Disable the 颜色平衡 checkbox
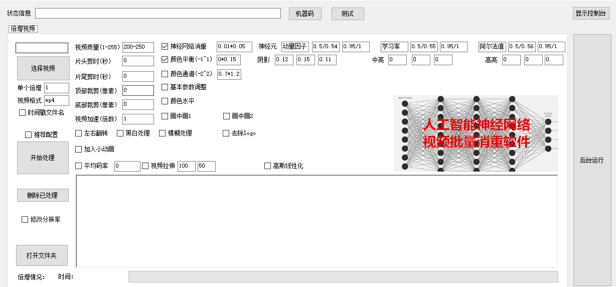616x287 pixels. coord(165,60)
